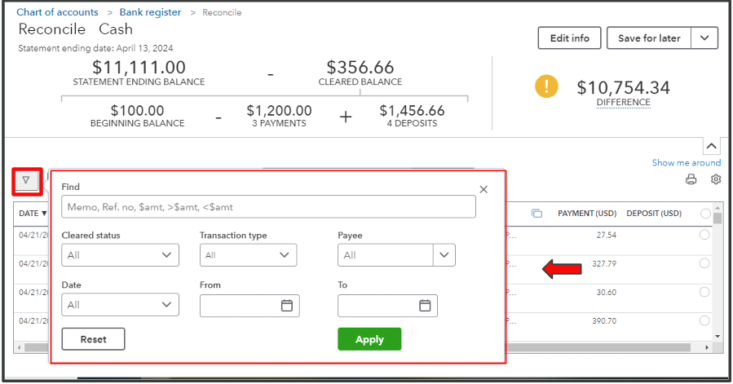Image resolution: width=733 pixels, height=384 pixels.
Task: Open table settings gear icon
Action: pyautogui.click(x=715, y=179)
